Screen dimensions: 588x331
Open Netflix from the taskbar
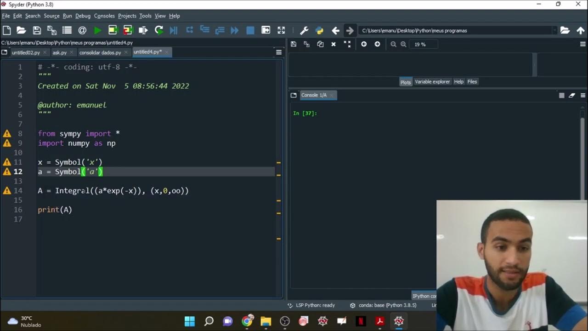click(361, 321)
